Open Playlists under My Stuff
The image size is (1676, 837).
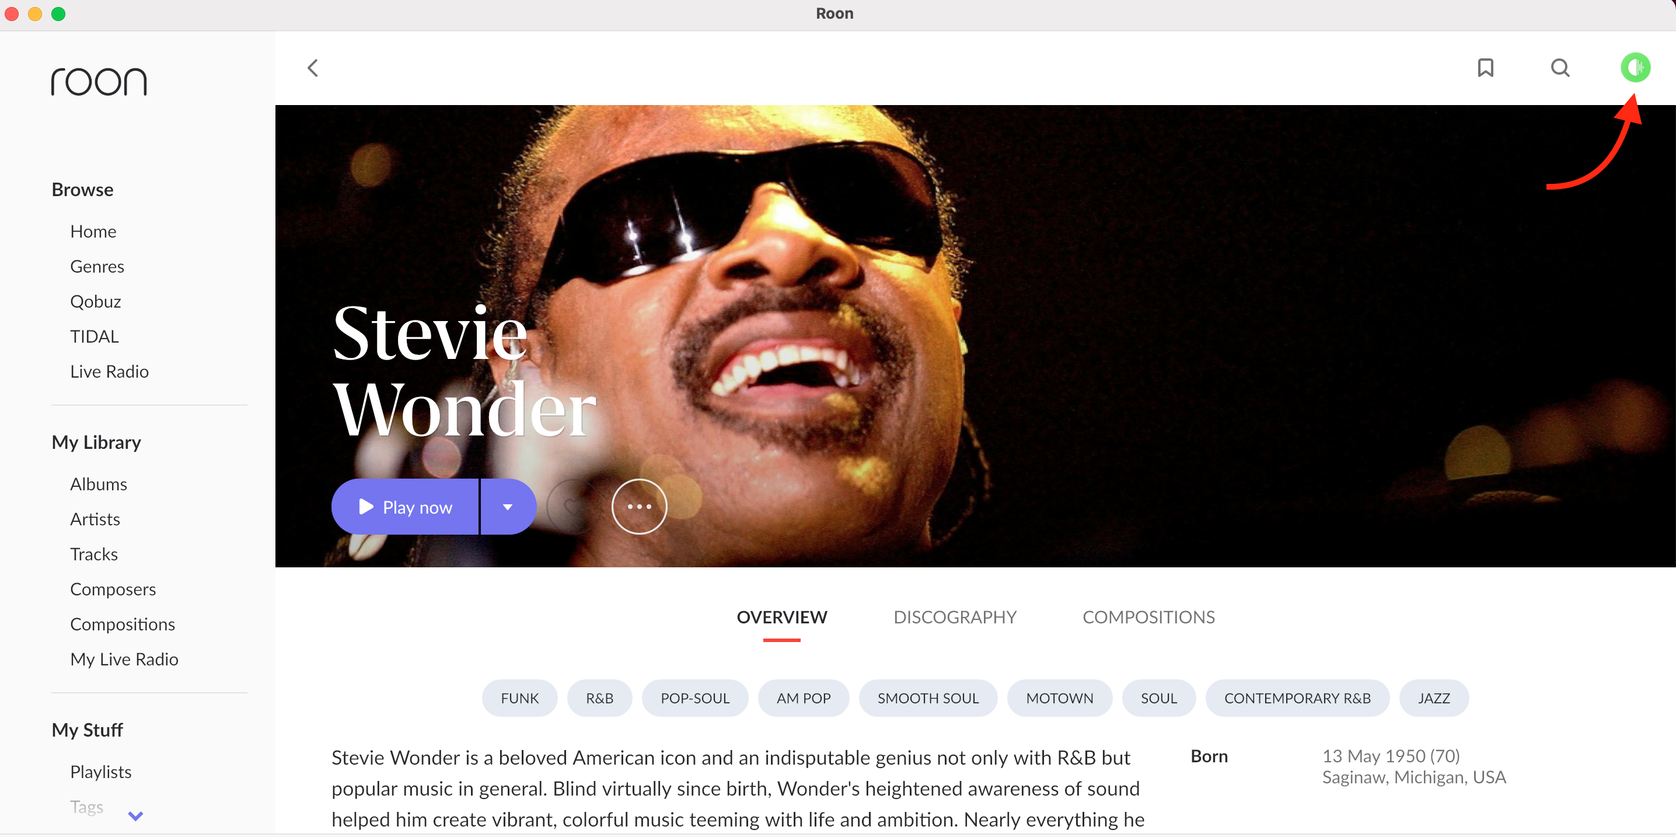(x=101, y=771)
